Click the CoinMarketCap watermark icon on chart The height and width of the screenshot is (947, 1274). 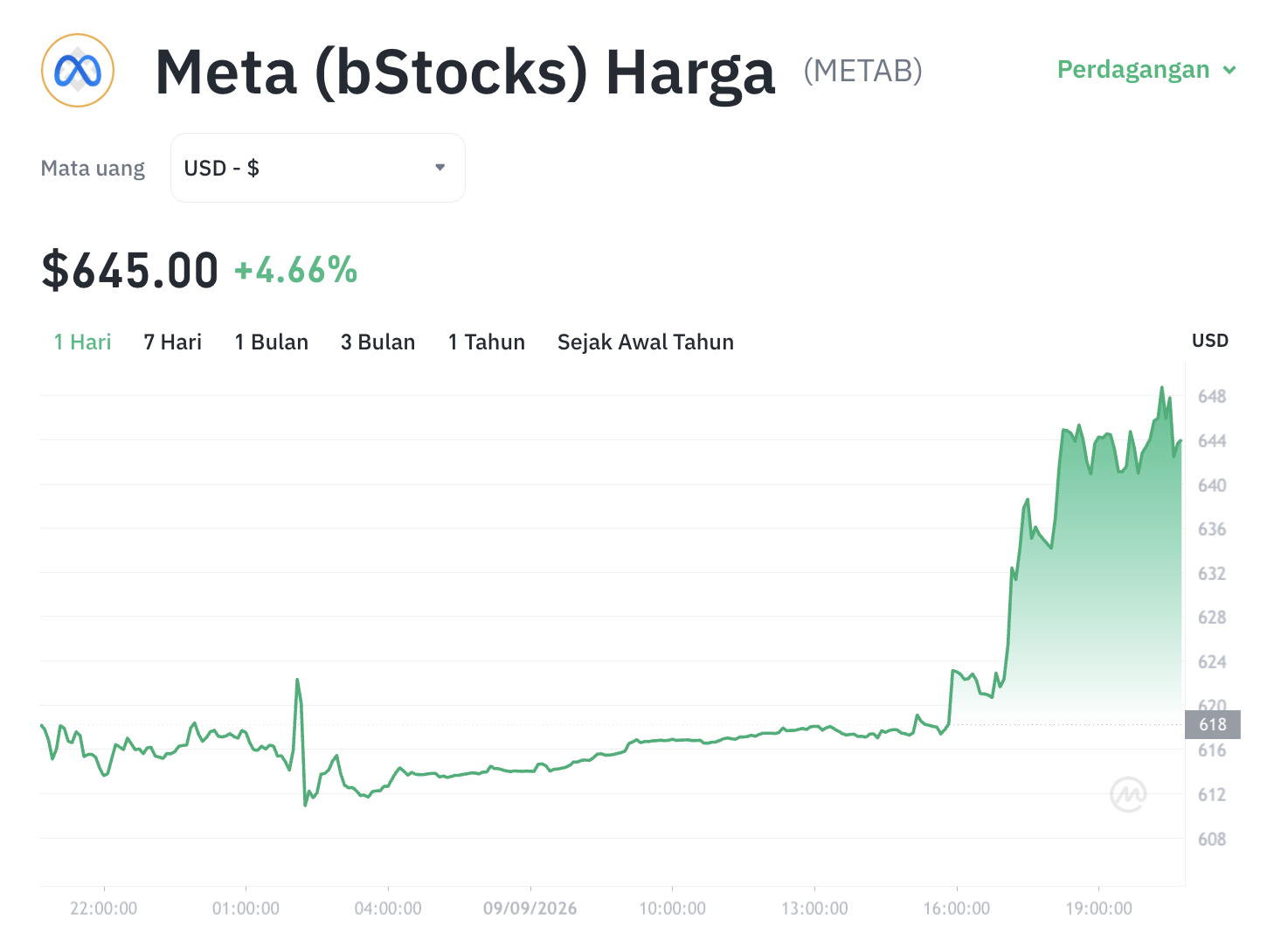(x=1128, y=794)
